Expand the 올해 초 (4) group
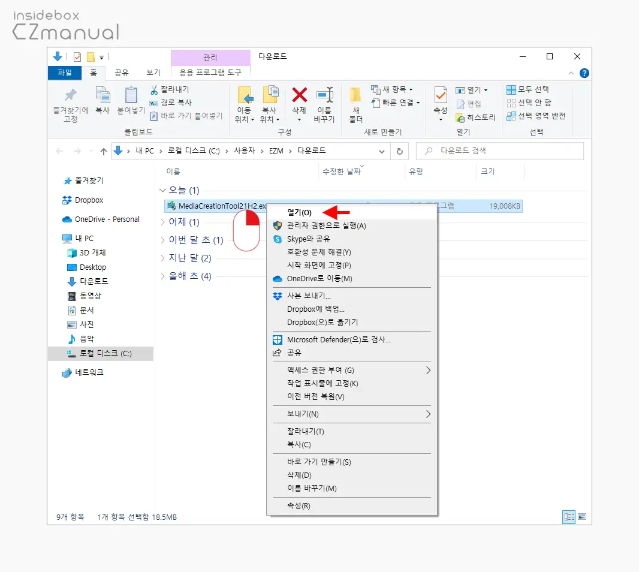639x572 pixels. [x=162, y=276]
